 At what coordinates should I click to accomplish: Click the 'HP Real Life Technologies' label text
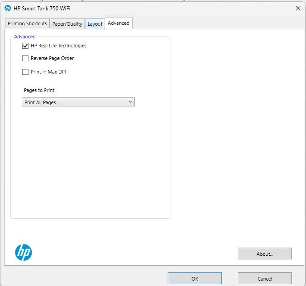pyautogui.click(x=59, y=46)
